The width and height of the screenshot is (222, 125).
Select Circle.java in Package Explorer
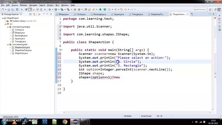point(19,30)
